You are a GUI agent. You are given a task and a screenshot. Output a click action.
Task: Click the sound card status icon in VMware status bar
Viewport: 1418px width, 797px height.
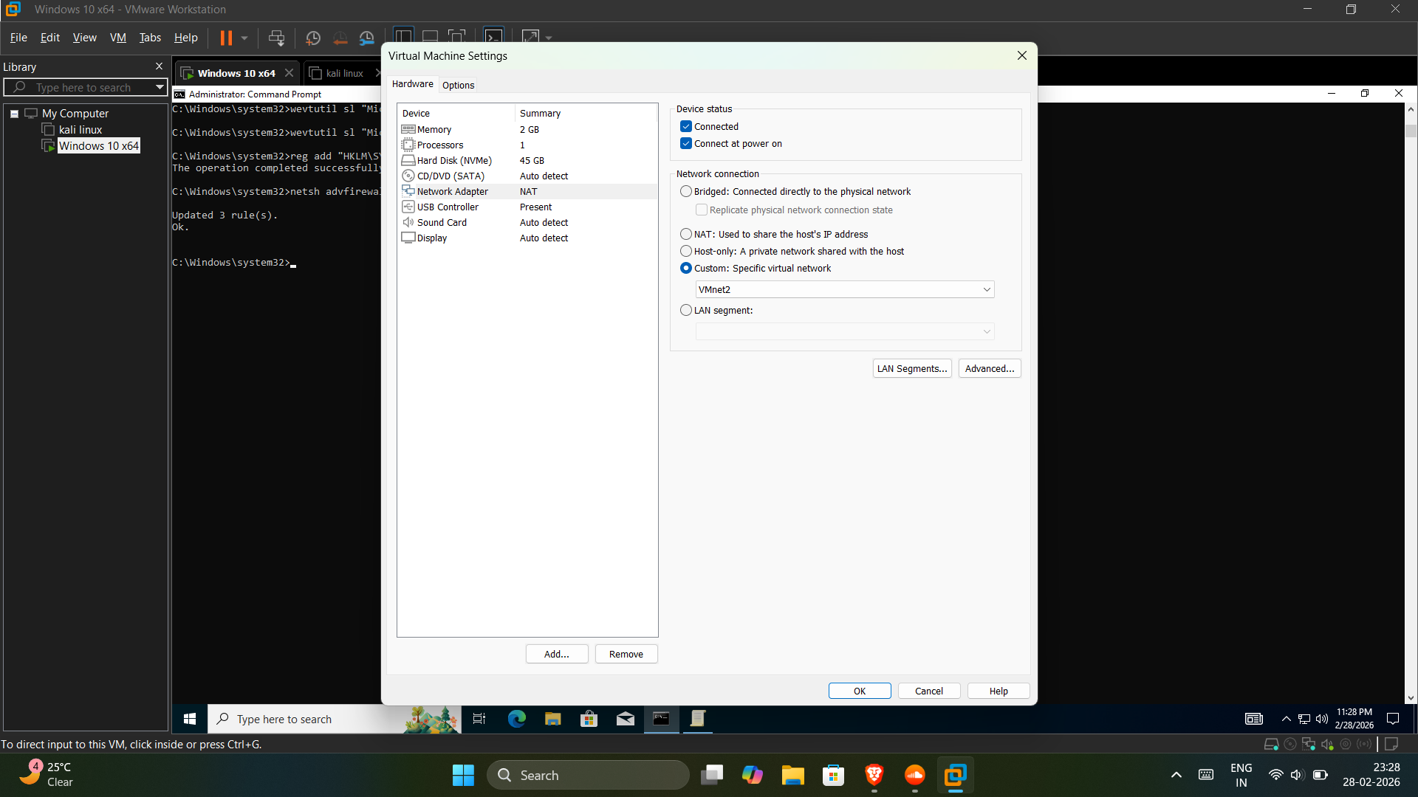1327,744
